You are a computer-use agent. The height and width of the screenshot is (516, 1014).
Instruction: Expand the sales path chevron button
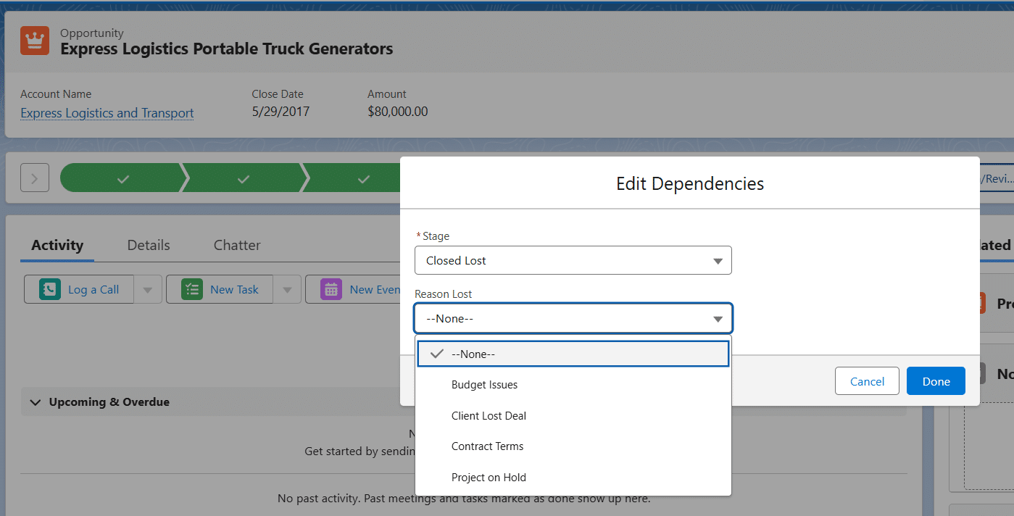(x=35, y=178)
